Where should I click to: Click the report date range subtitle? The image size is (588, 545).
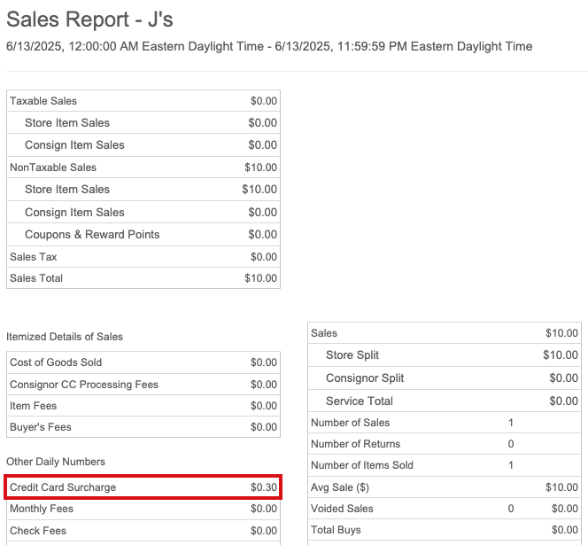269,46
